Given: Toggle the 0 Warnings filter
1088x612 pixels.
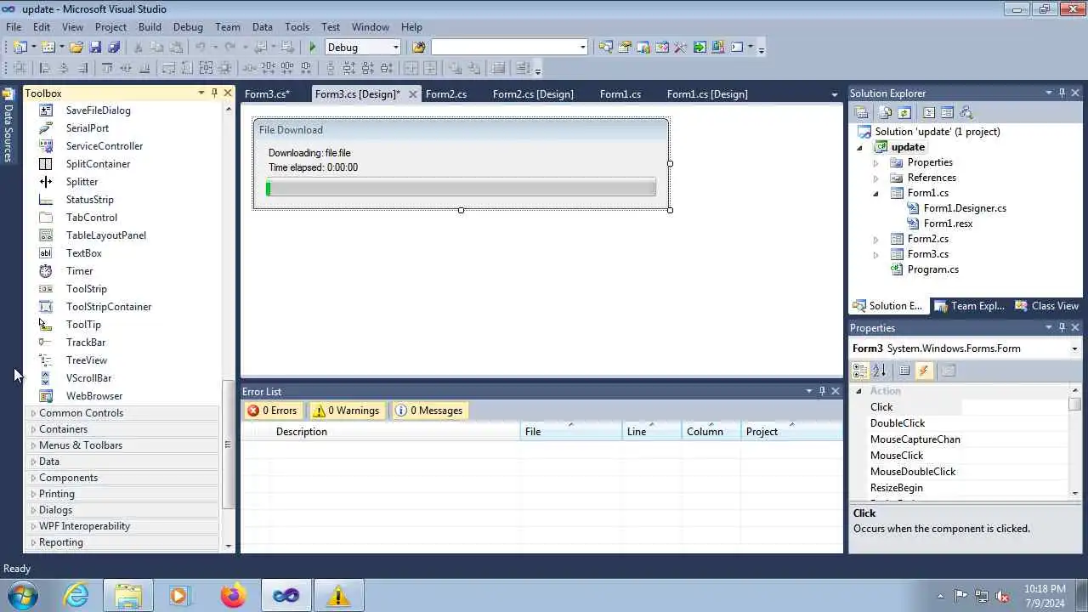Looking at the screenshot, I should [346, 411].
